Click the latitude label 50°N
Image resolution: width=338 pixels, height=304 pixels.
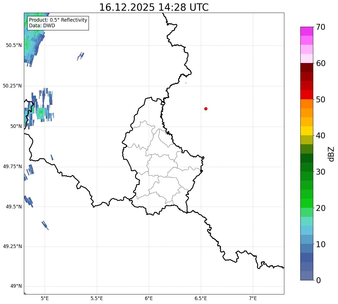click(16, 126)
